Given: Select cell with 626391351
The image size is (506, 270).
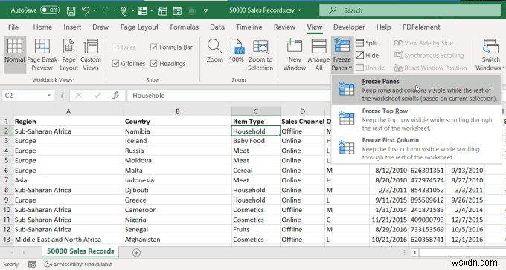Looking at the screenshot, I should pos(427,171).
